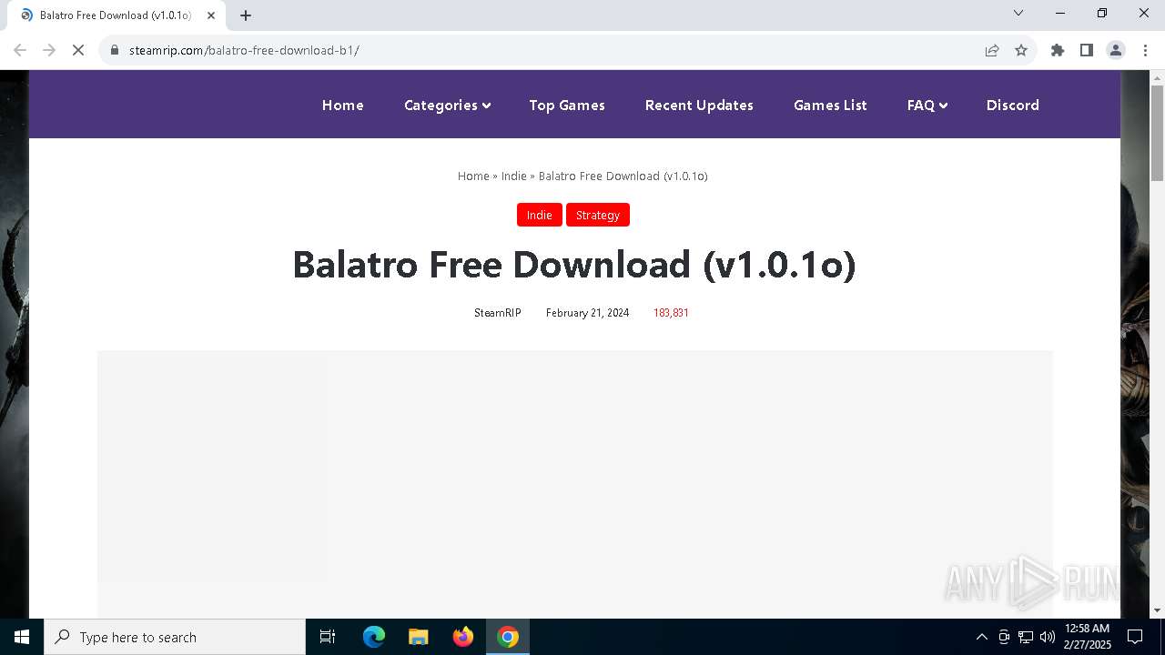1165x655 pixels.
Task: Open the taskbar clock and date
Action: [1087, 637]
